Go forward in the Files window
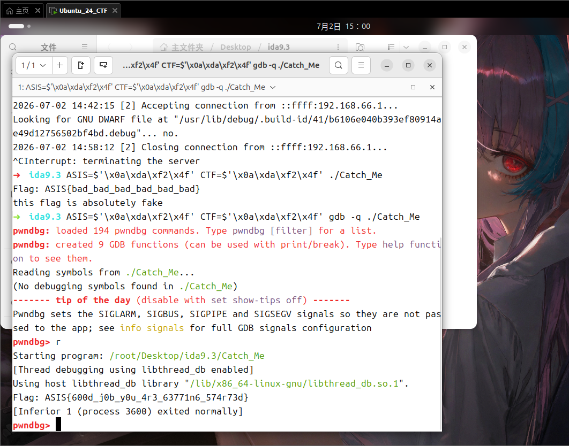569x446 pixels. (x=131, y=47)
